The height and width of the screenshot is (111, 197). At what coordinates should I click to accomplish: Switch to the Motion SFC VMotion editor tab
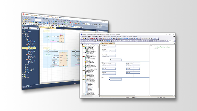[x=108, y=43]
